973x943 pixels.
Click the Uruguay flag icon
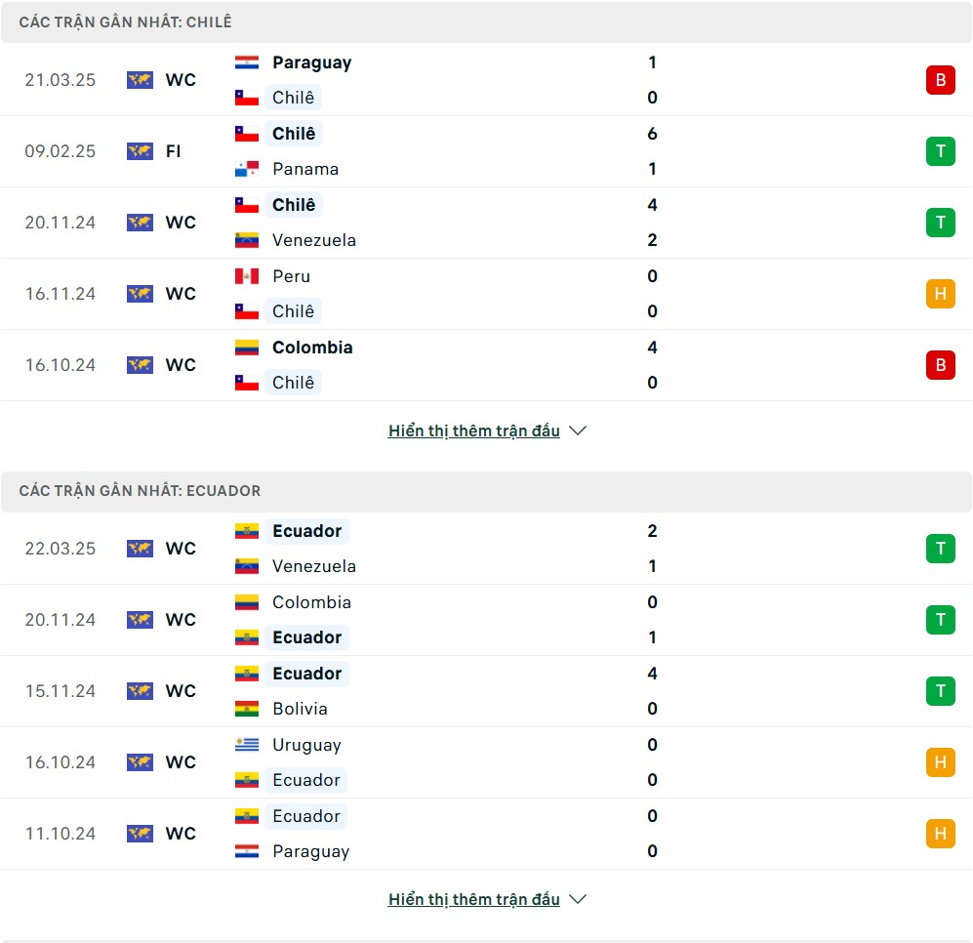click(246, 744)
